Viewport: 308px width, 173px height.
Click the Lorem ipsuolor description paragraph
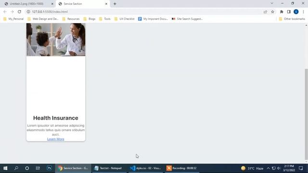pos(56,130)
